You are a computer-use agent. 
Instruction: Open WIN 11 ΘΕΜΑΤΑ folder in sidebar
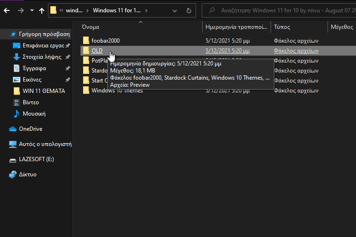click(x=44, y=91)
